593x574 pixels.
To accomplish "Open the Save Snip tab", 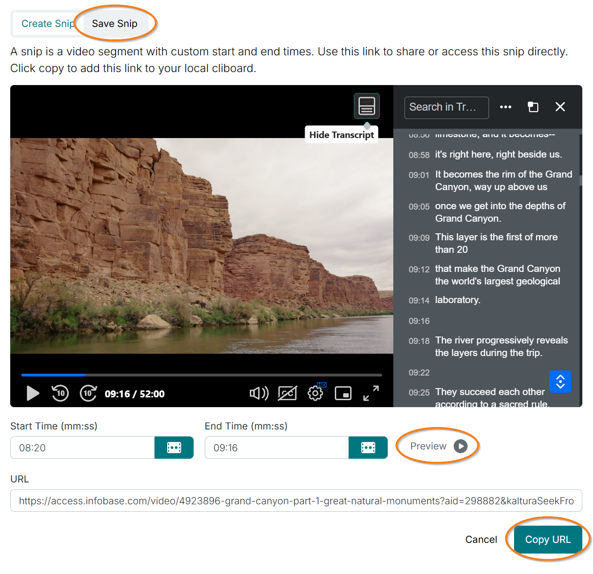I will [x=115, y=24].
